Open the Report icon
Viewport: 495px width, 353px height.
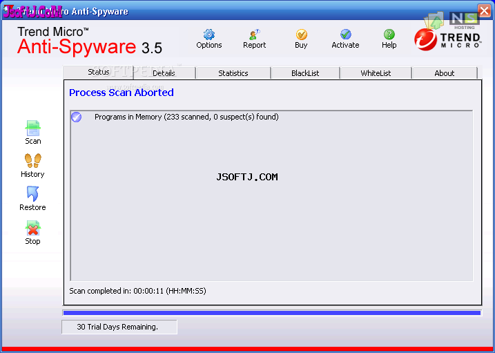254,35
